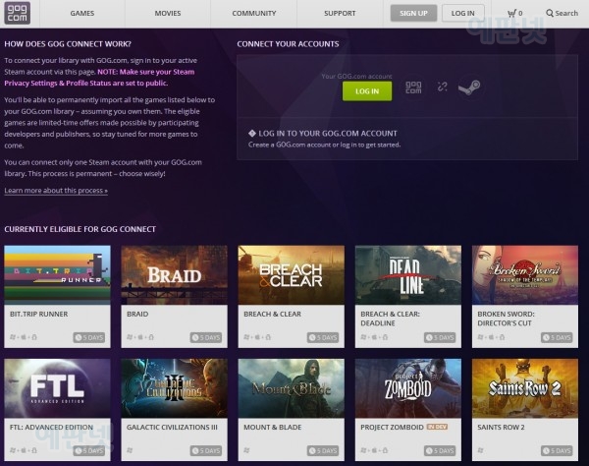The width and height of the screenshot is (589, 466).
Task: Select the Broken Sword cover image
Action: point(525,275)
